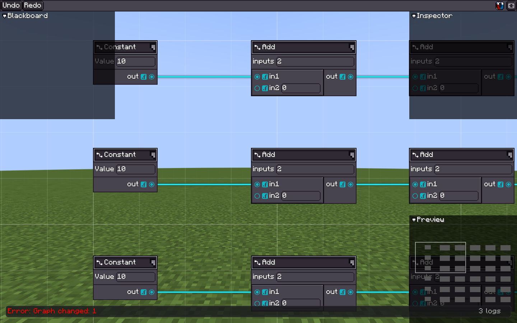
Task: Click the red Error: Graph changed message
Action: [x=52, y=311]
